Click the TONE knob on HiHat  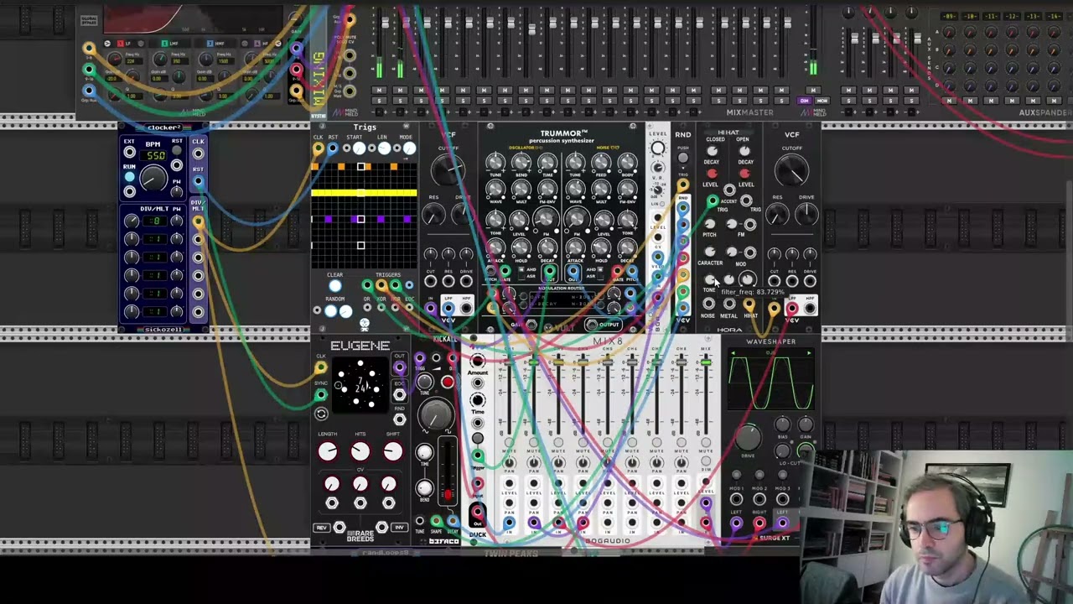click(709, 280)
